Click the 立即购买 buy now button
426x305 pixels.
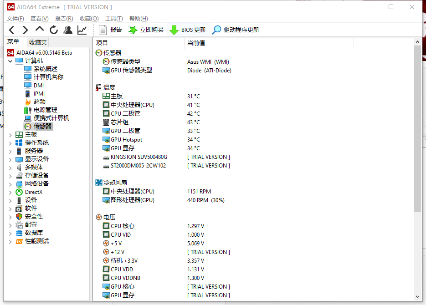(x=146, y=30)
